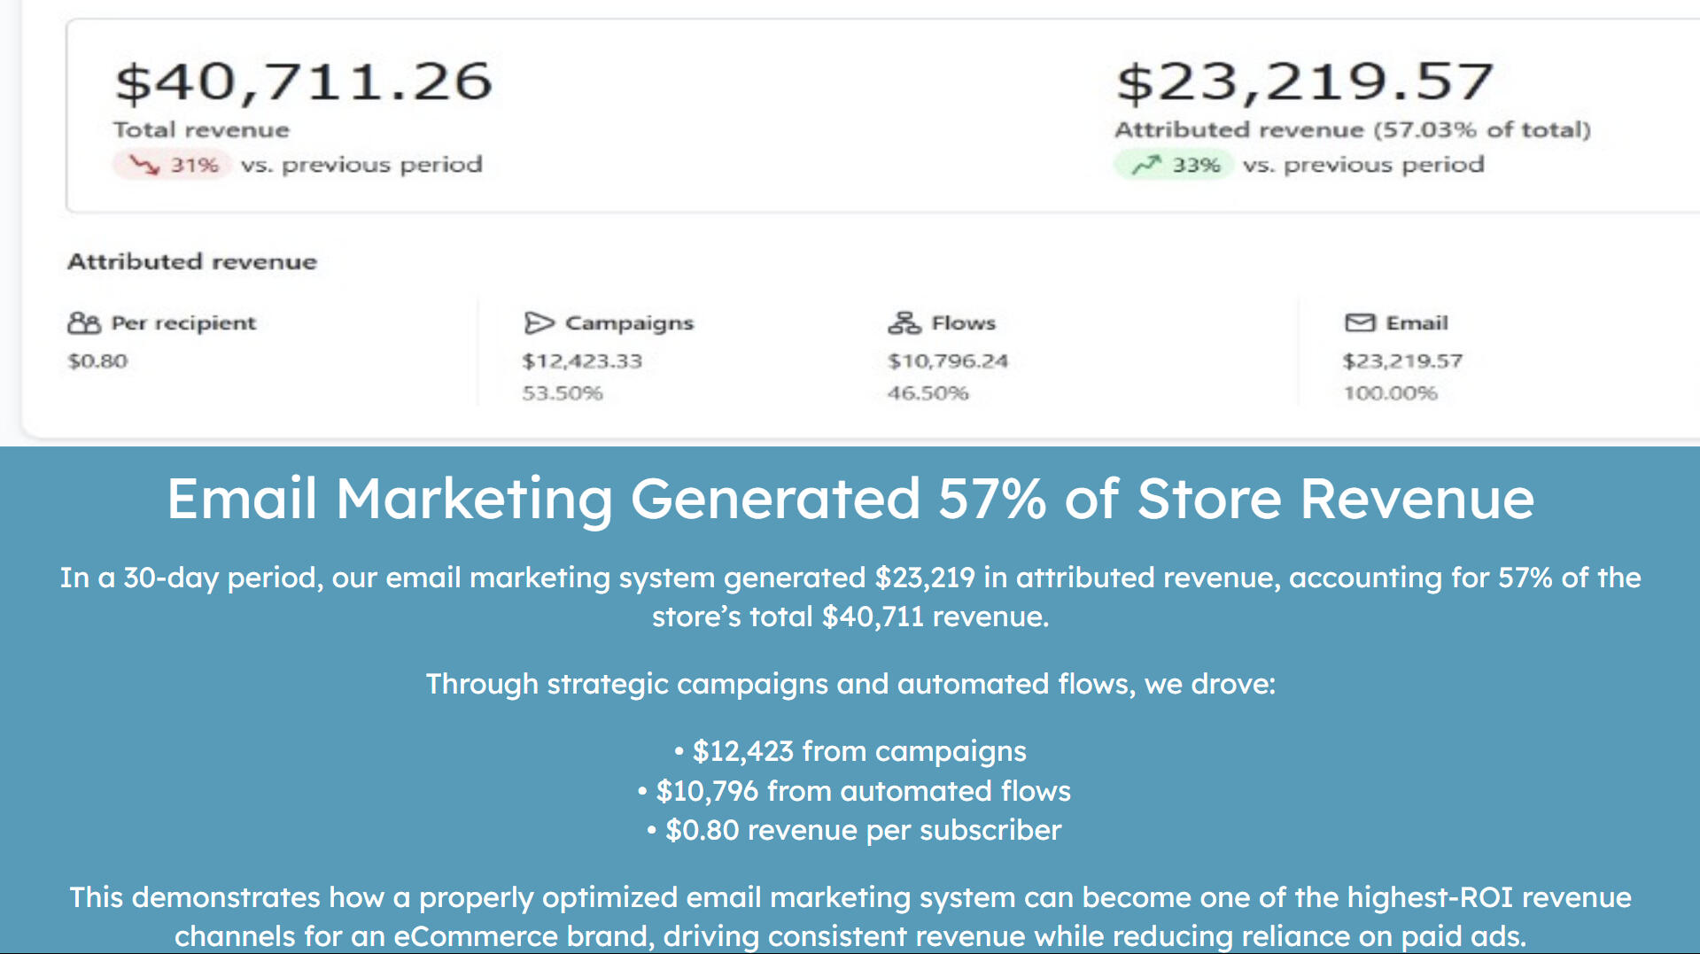Click the Campaigns amount $12,423.33

pyautogui.click(x=582, y=361)
